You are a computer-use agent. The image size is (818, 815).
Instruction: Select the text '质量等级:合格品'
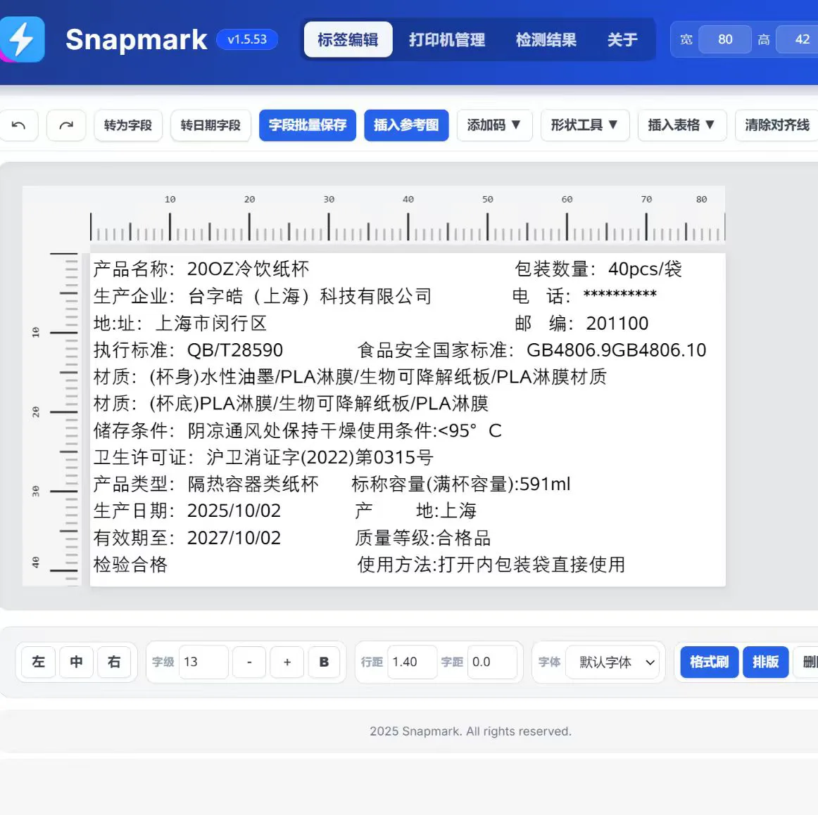point(422,538)
